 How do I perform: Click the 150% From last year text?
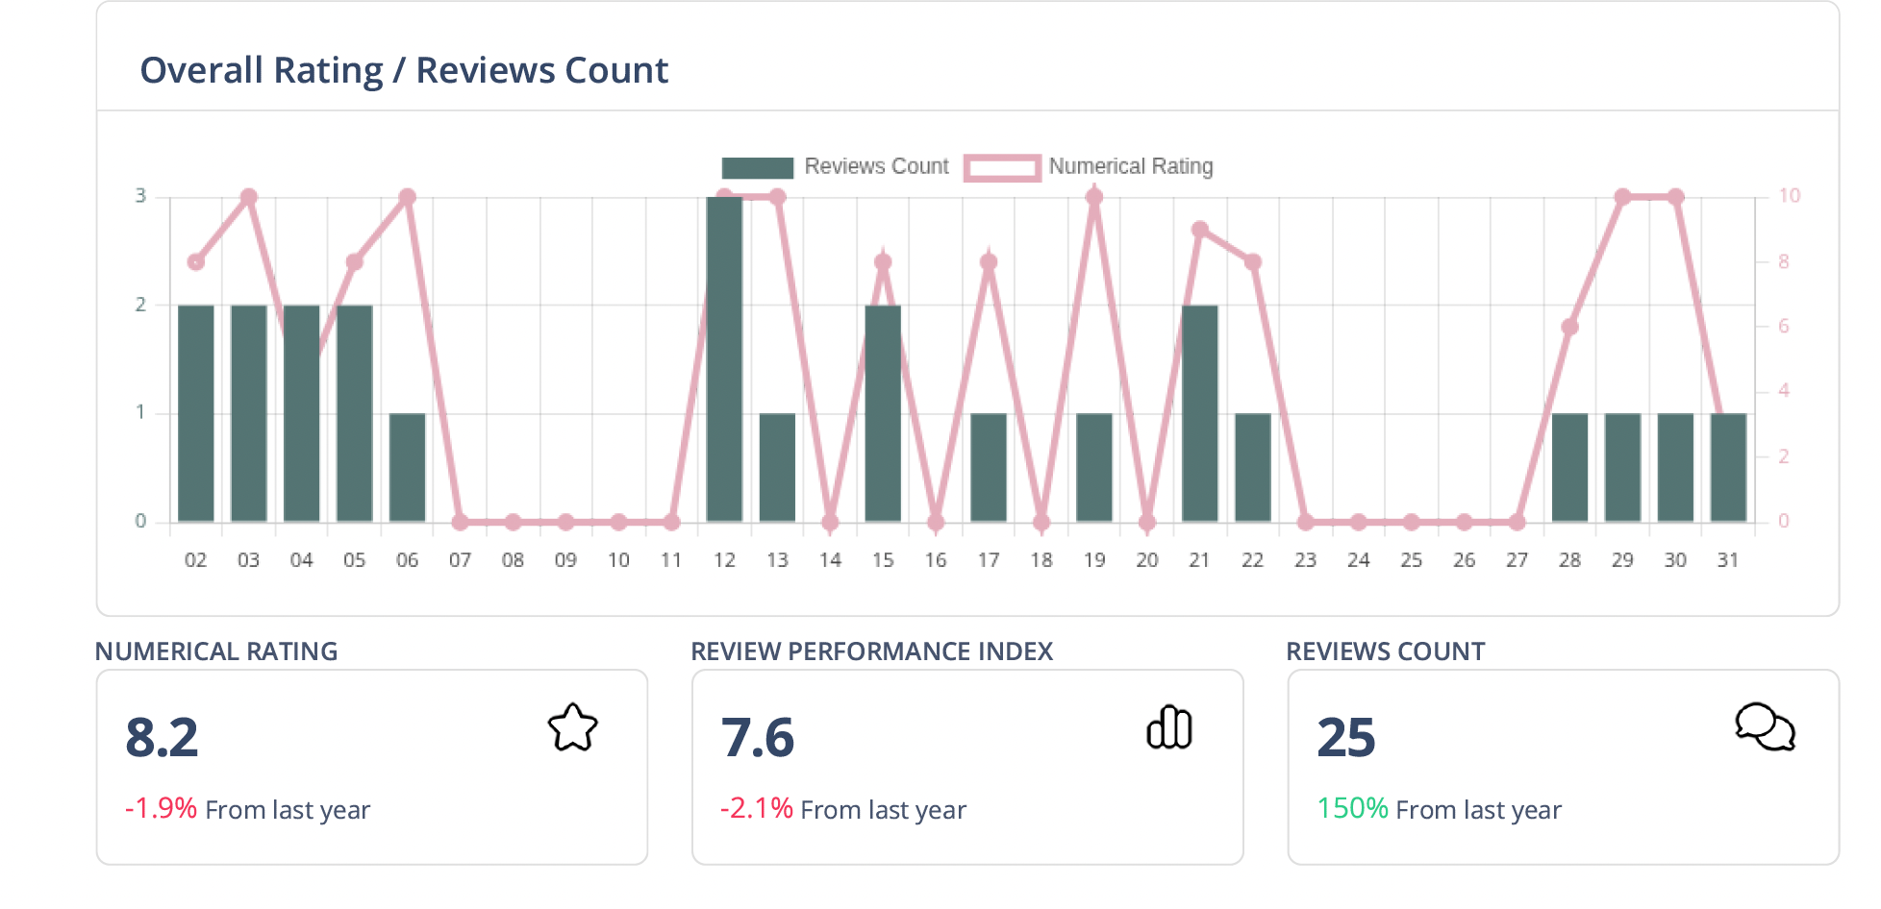1439,809
